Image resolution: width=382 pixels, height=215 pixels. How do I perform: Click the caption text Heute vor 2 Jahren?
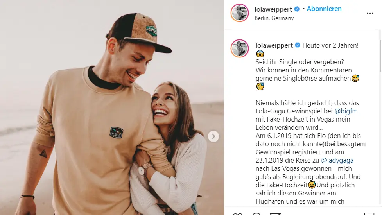[x=330, y=45]
